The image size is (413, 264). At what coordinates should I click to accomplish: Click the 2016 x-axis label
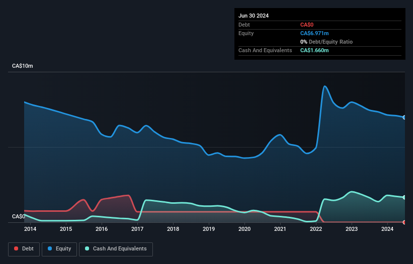(102, 229)
